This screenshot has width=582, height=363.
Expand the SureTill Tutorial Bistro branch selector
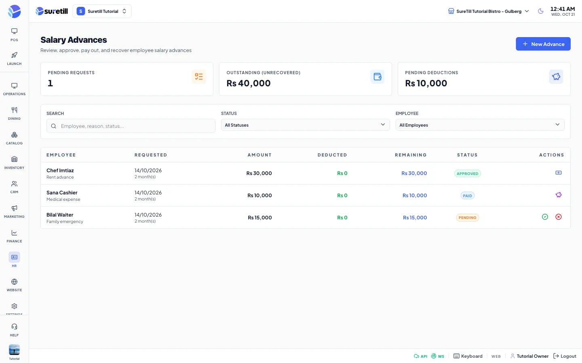[488, 11]
